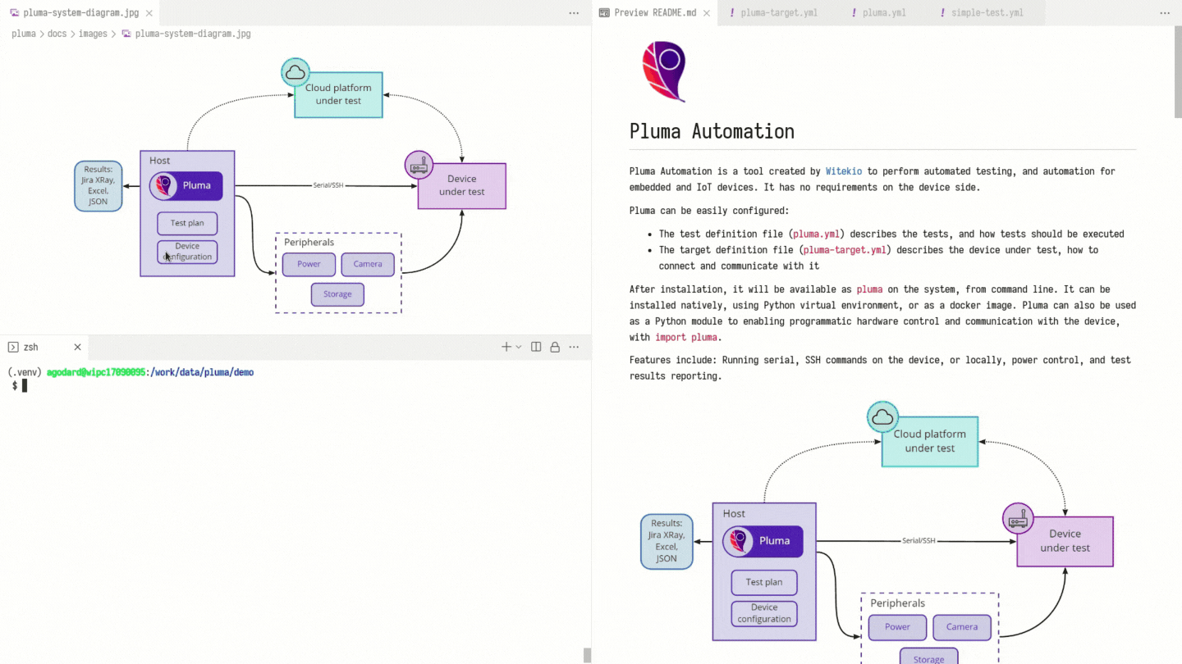The image size is (1182, 664).
Task: Click 'Device under test' box in the image viewer
Action: tap(462, 186)
